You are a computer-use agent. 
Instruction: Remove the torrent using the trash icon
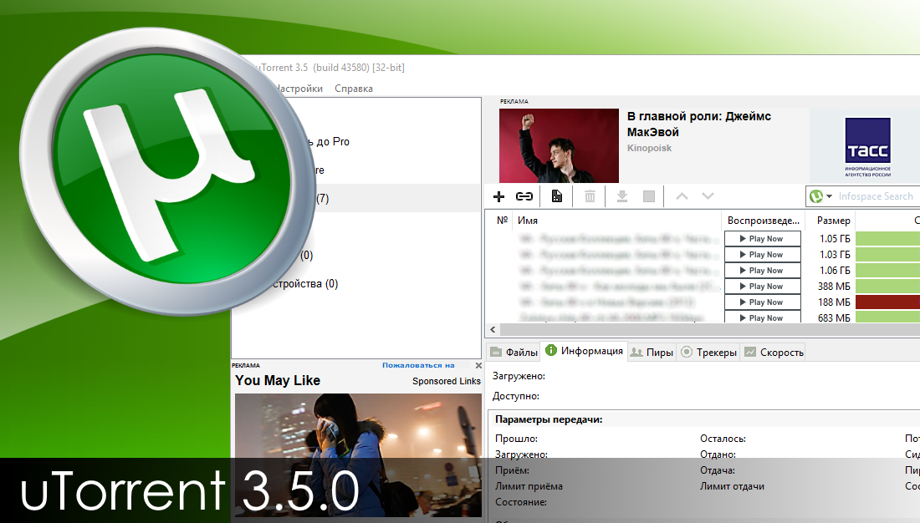tap(590, 196)
